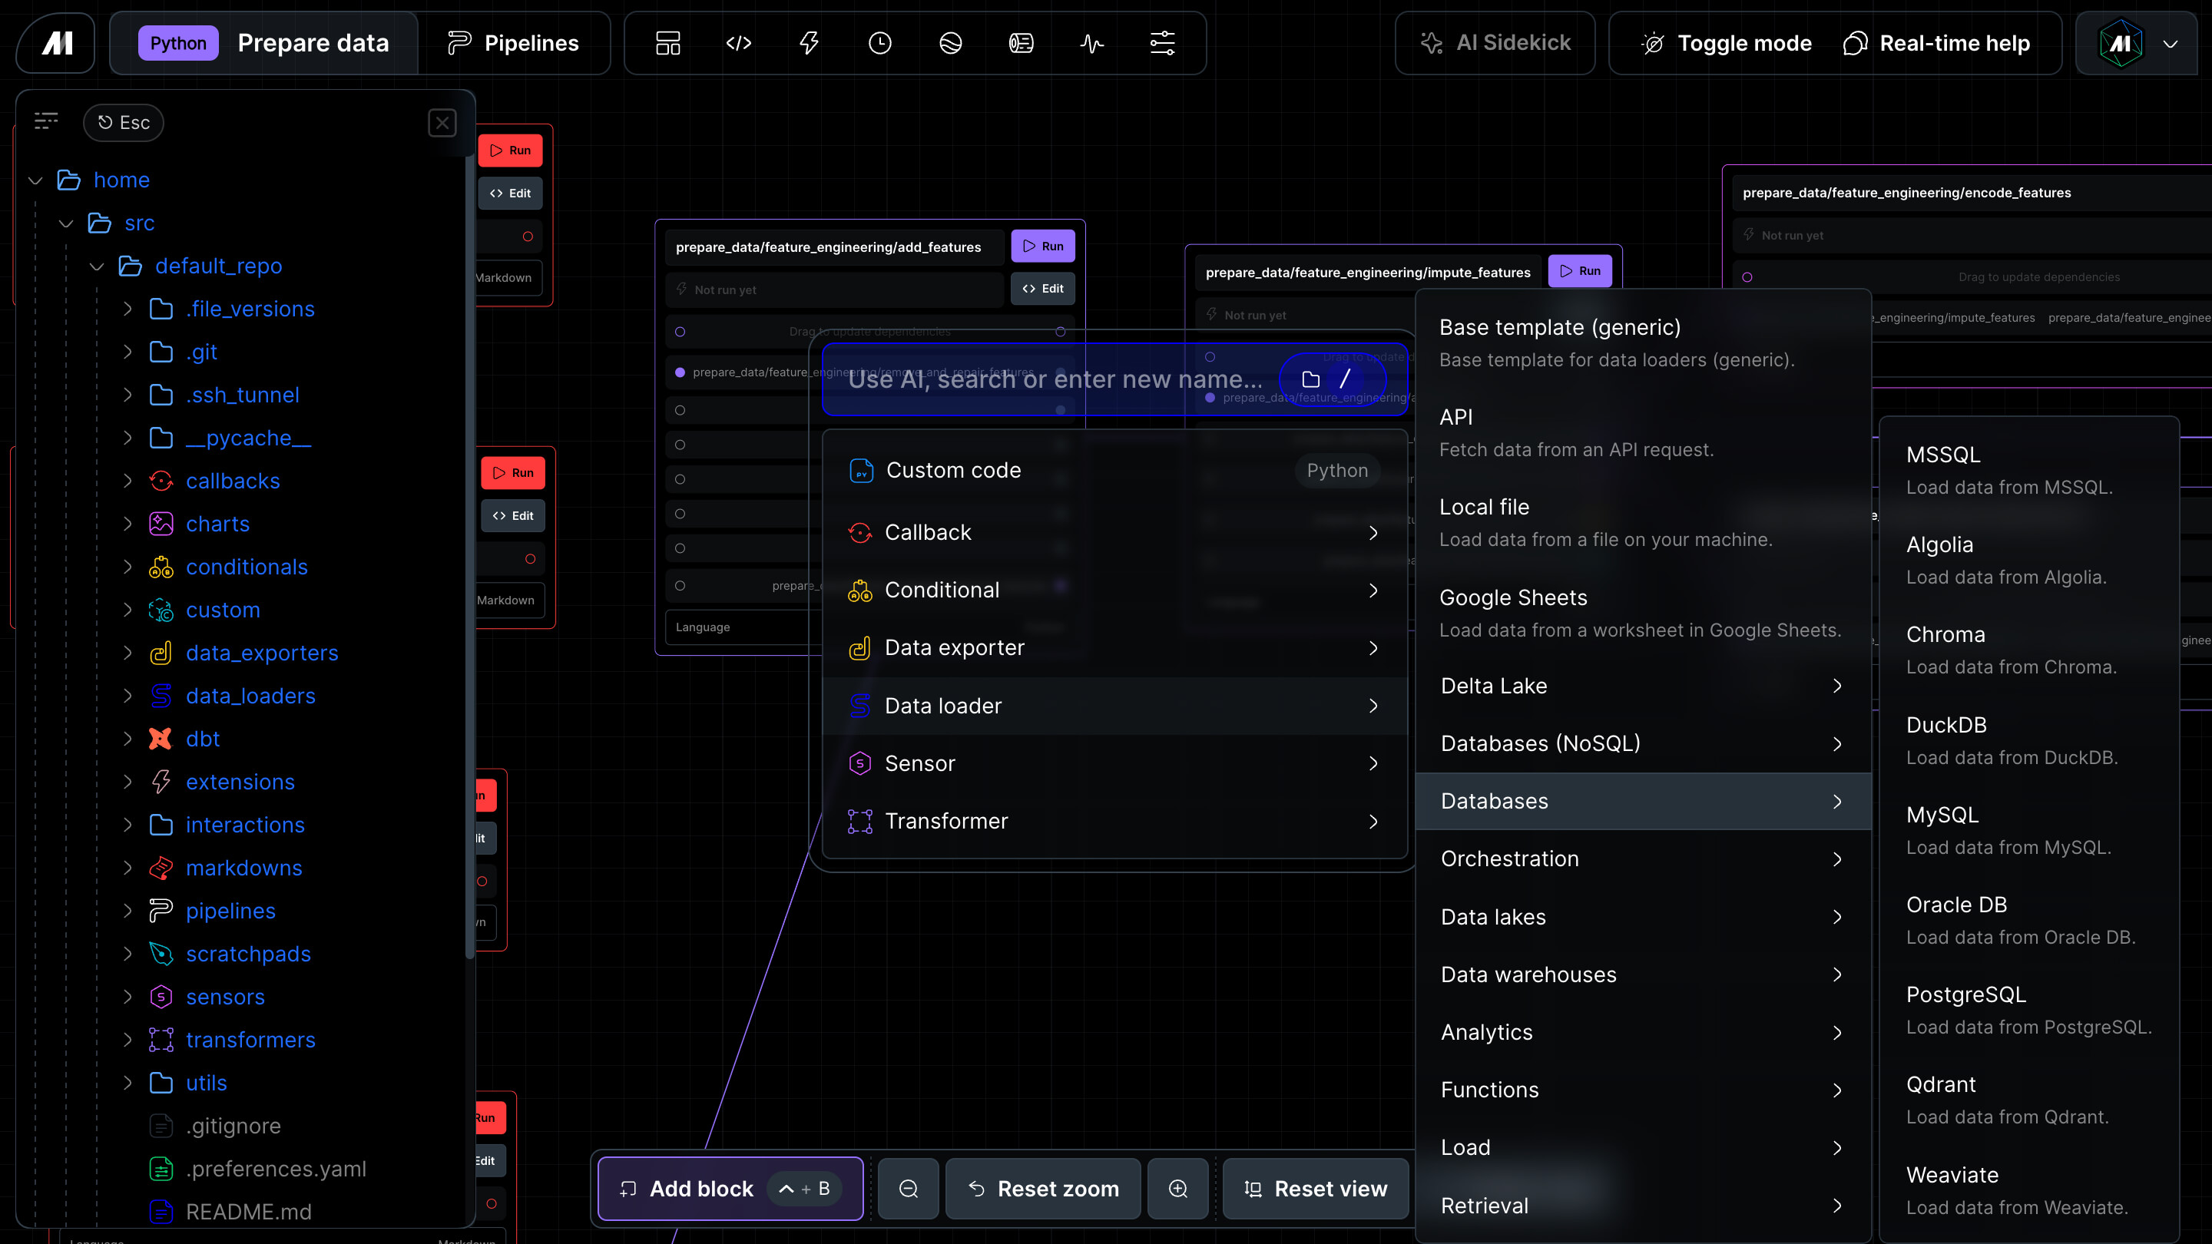Expand the data_loaders folder chevron
The height and width of the screenshot is (1244, 2212).
click(x=128, y=696)
